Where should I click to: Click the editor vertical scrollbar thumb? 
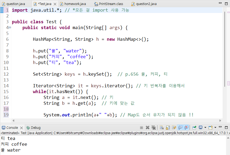click(224, 49)
